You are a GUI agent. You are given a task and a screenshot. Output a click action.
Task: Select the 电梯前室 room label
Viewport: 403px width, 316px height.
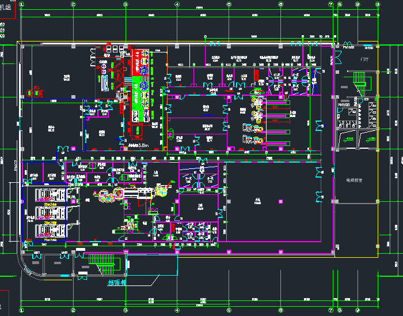coord(356,180)
